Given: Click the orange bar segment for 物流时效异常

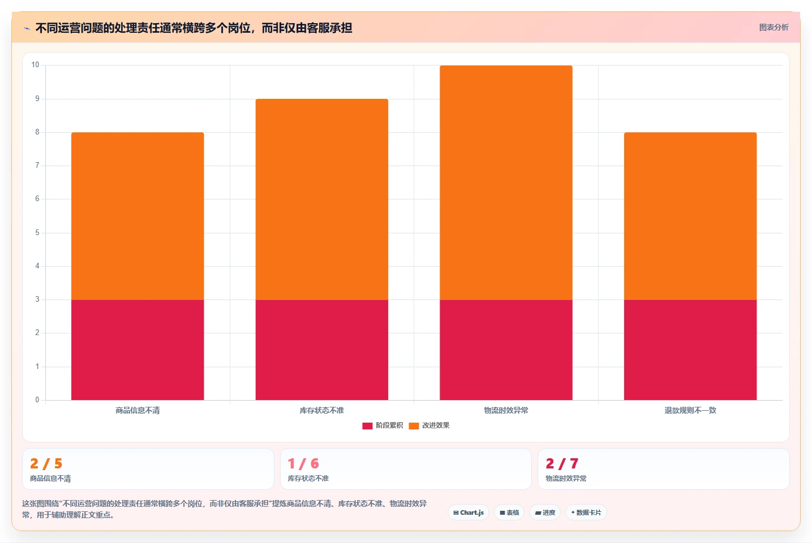Looking at the screenshot, I should [506, 183].
